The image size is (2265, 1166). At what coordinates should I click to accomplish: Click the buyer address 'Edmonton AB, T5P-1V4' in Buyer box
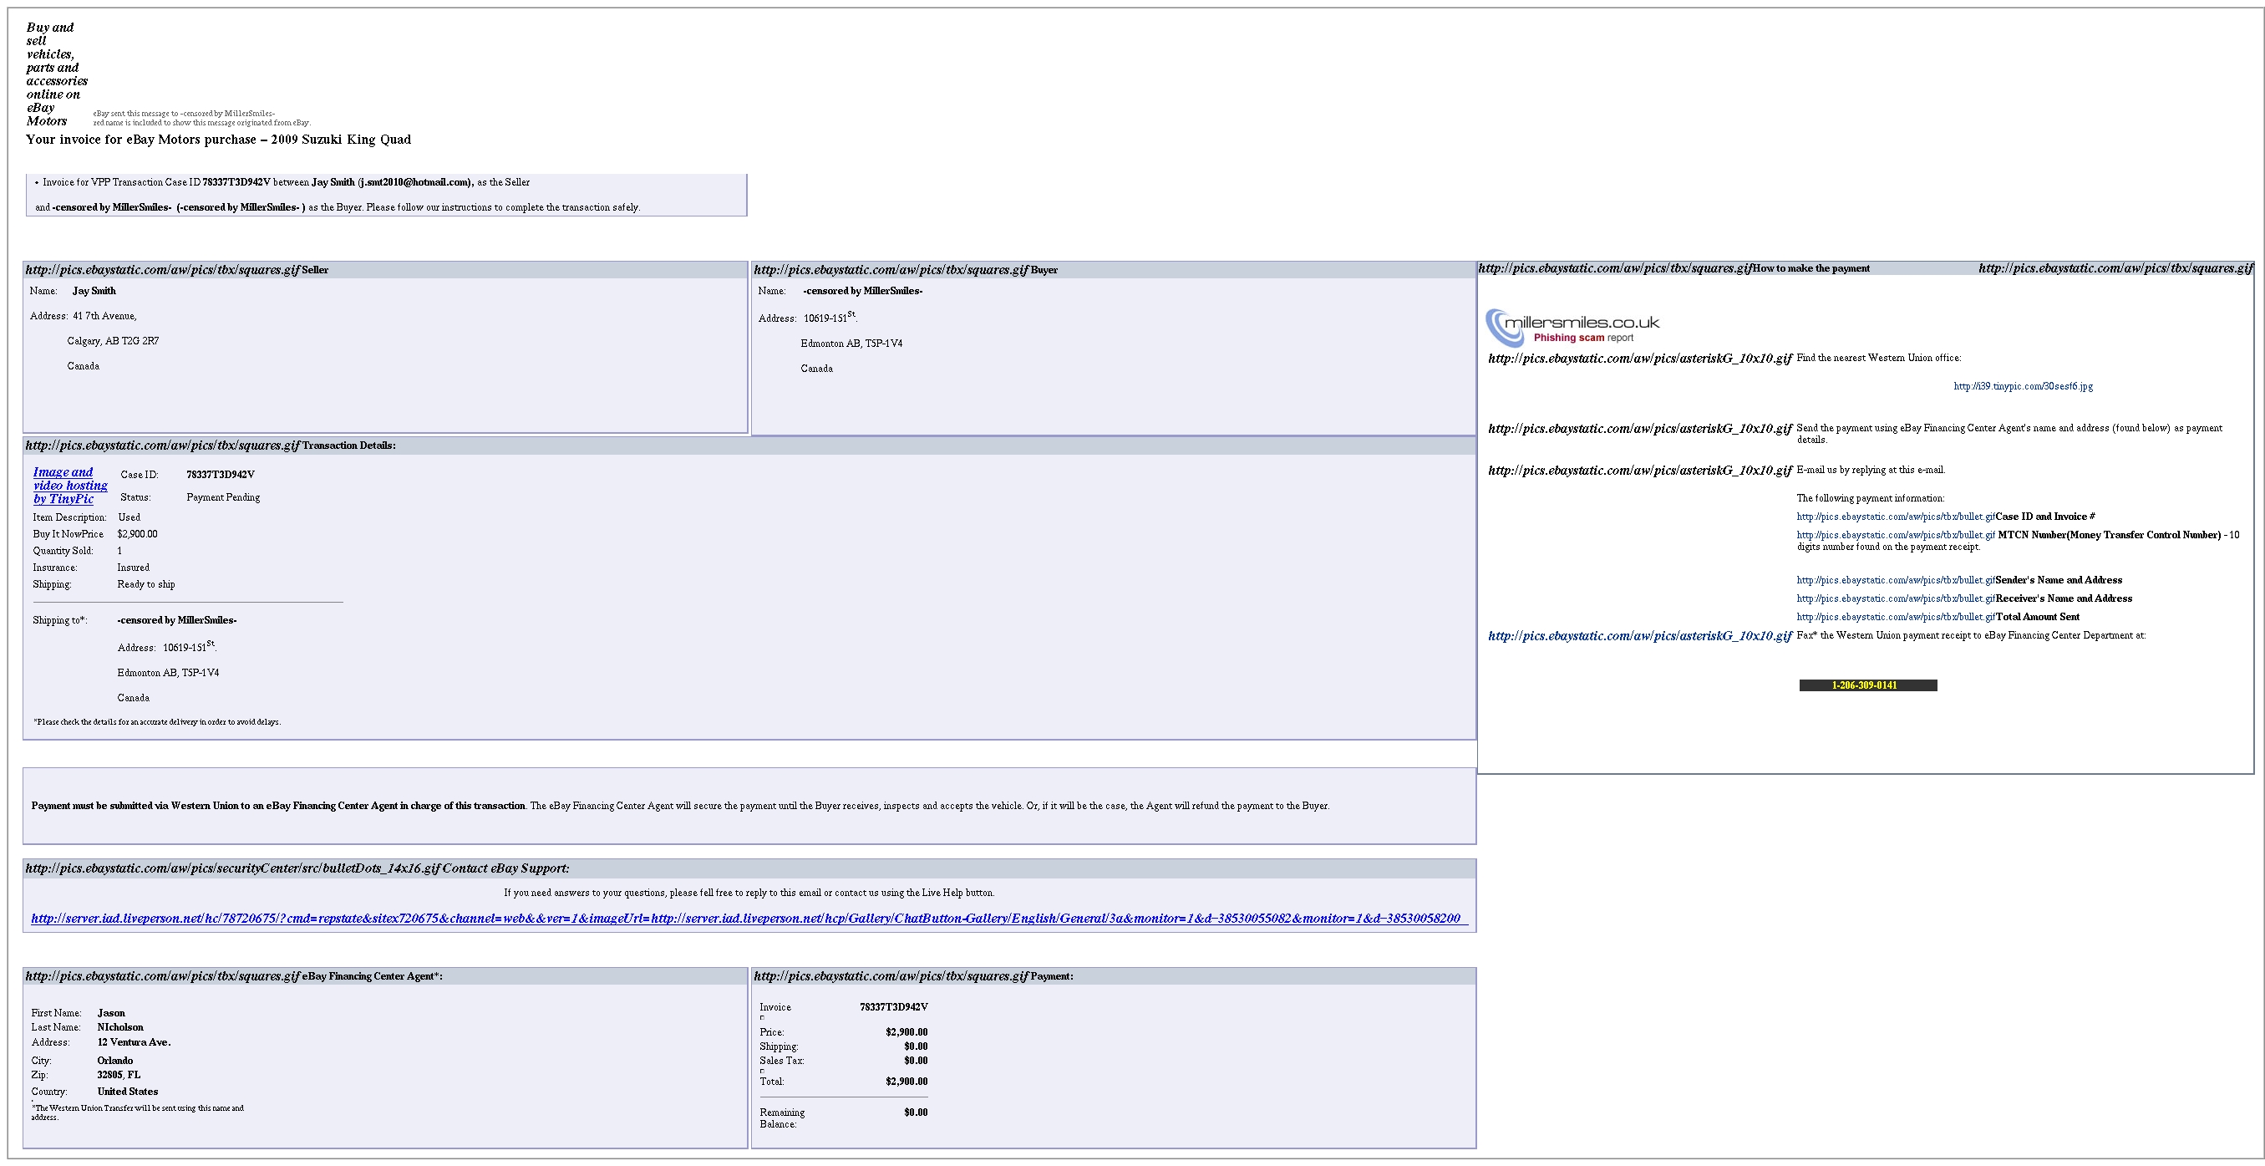851,344
